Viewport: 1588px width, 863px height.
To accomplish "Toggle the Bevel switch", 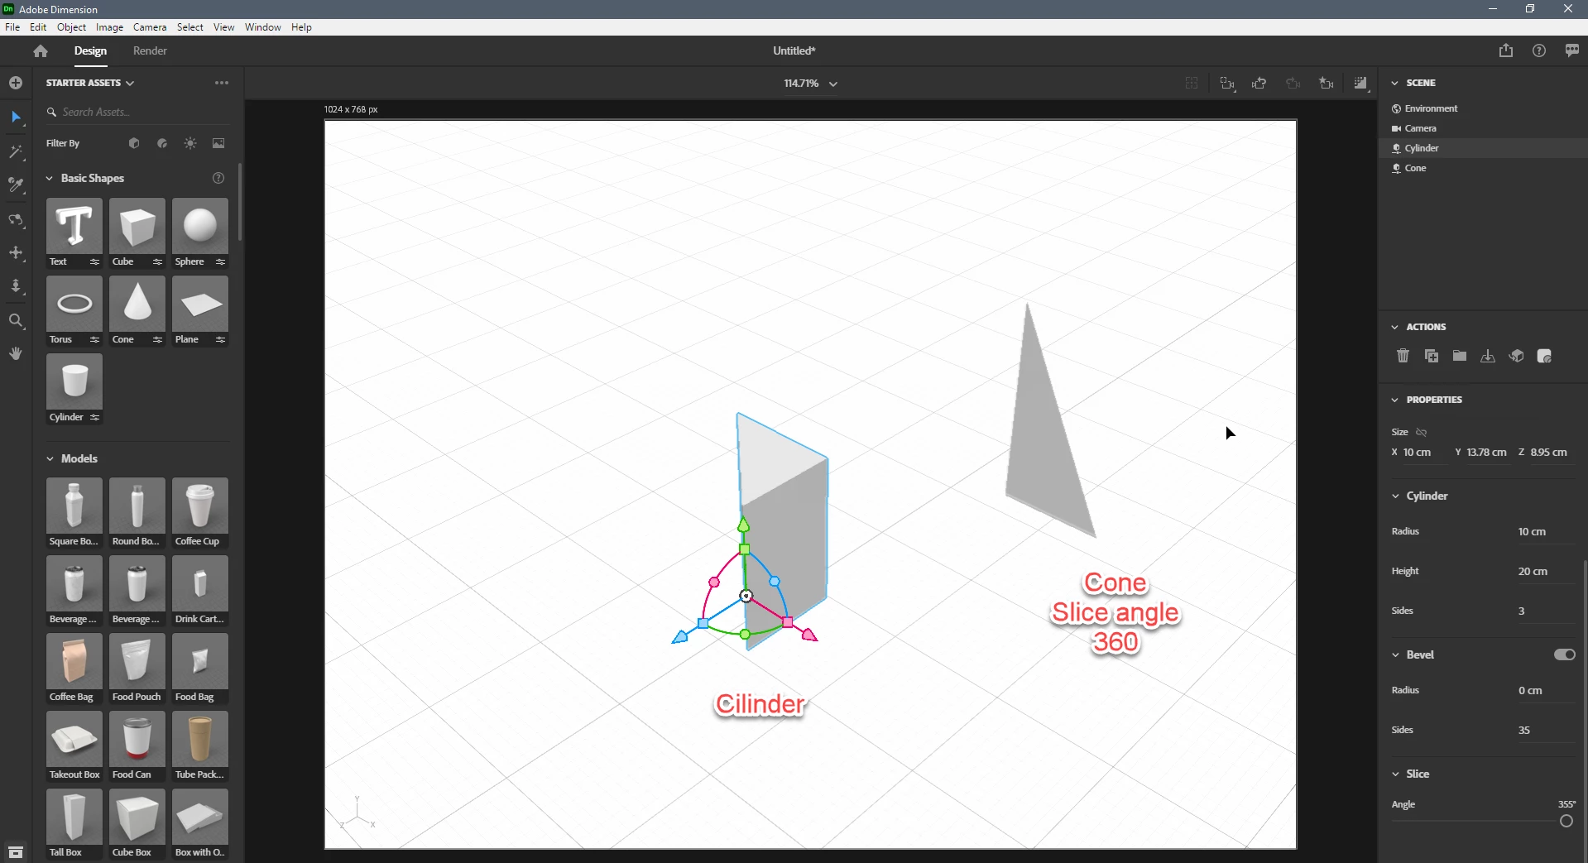I will pos(1564,654).
